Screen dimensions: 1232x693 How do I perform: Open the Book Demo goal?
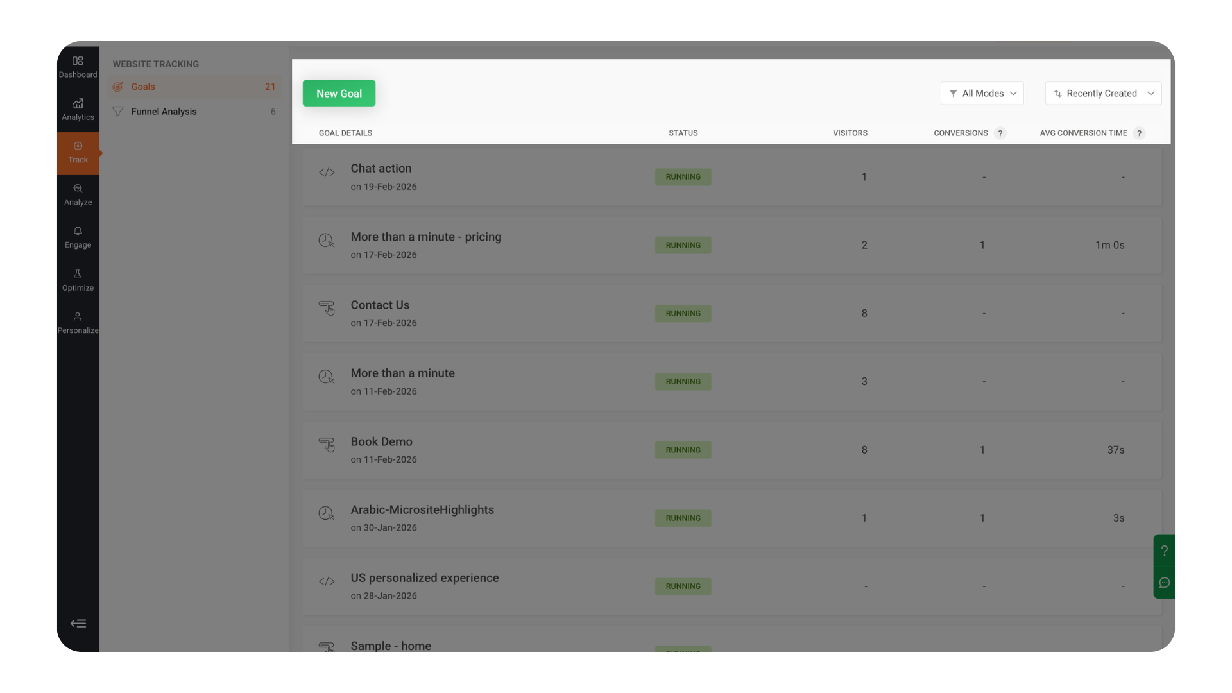(381, 441)
